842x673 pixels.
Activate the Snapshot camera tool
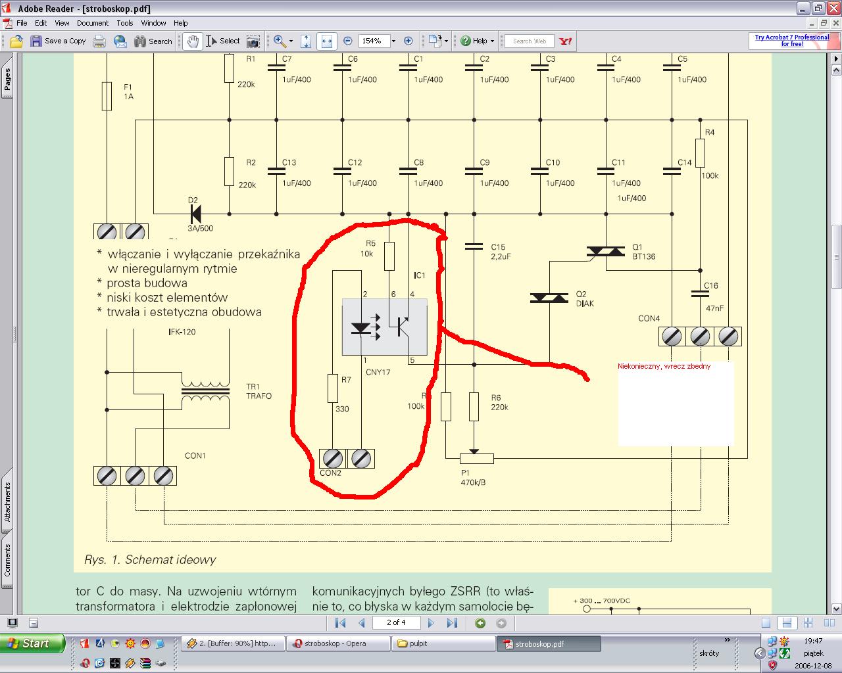(253, 41)
